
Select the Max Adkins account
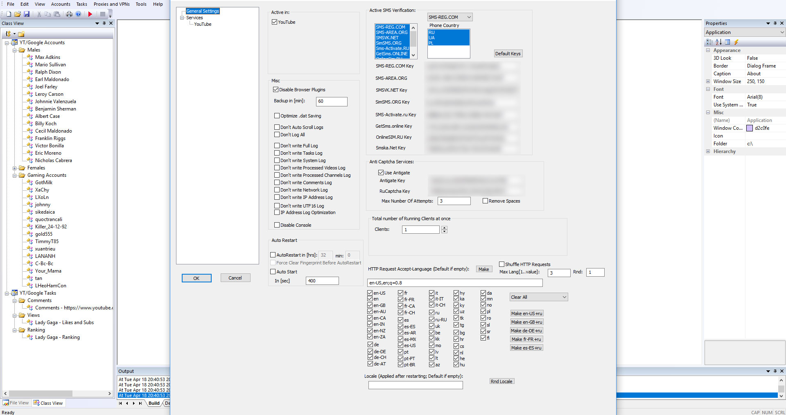click(47, 57)
